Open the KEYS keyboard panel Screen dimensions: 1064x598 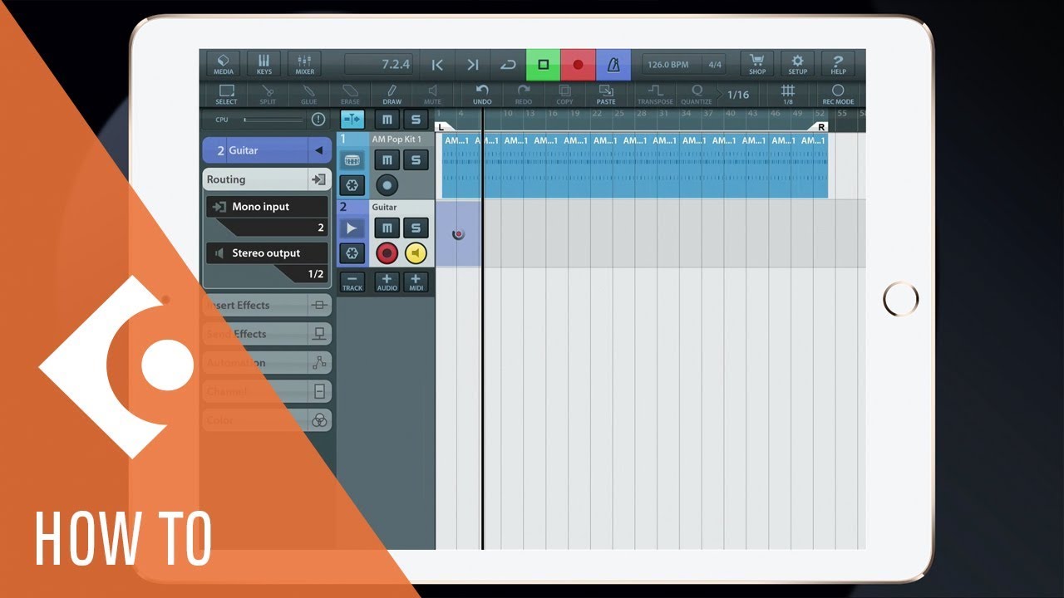tap(264, 65)
